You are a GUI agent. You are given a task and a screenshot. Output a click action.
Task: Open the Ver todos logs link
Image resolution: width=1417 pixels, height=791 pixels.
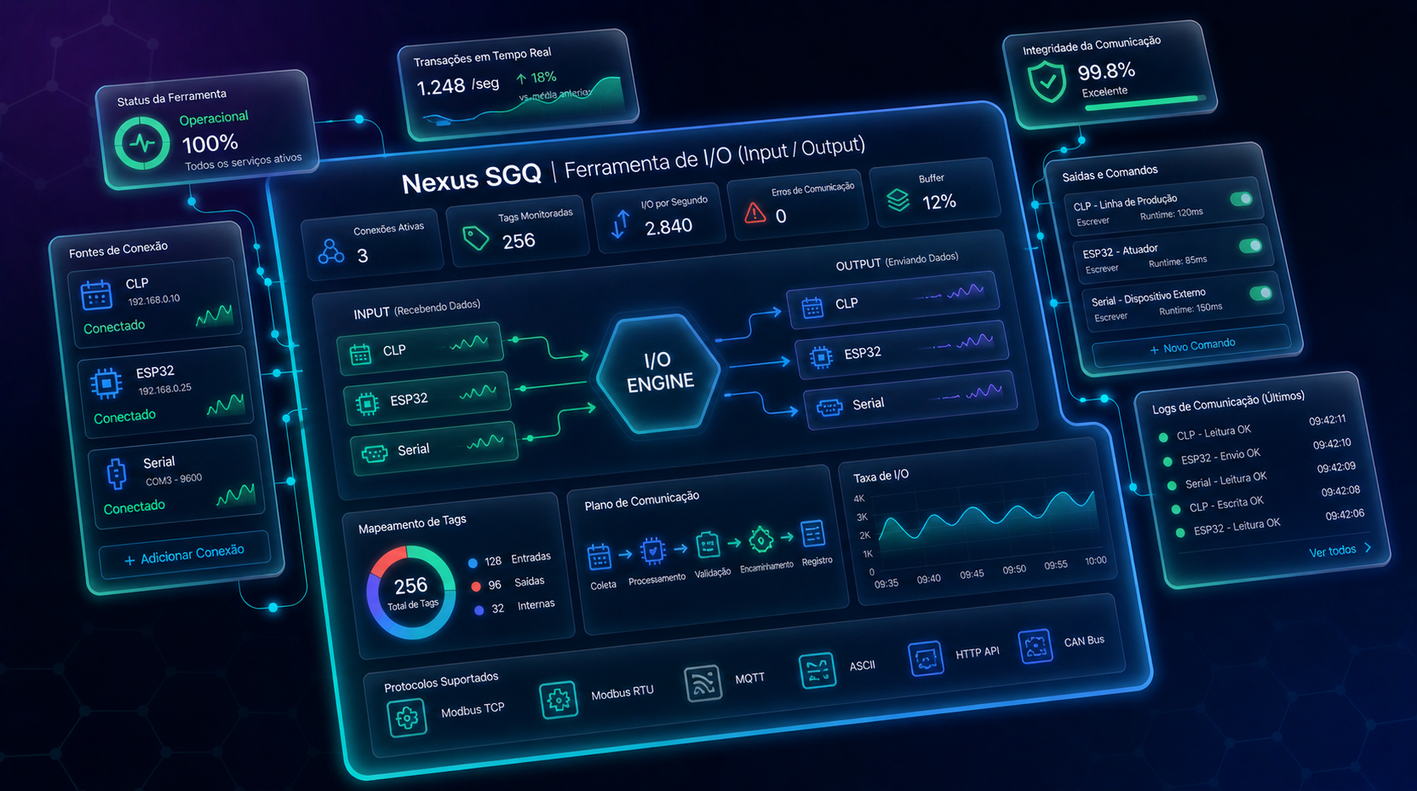pyautogui.click(x=1333, y=551)
